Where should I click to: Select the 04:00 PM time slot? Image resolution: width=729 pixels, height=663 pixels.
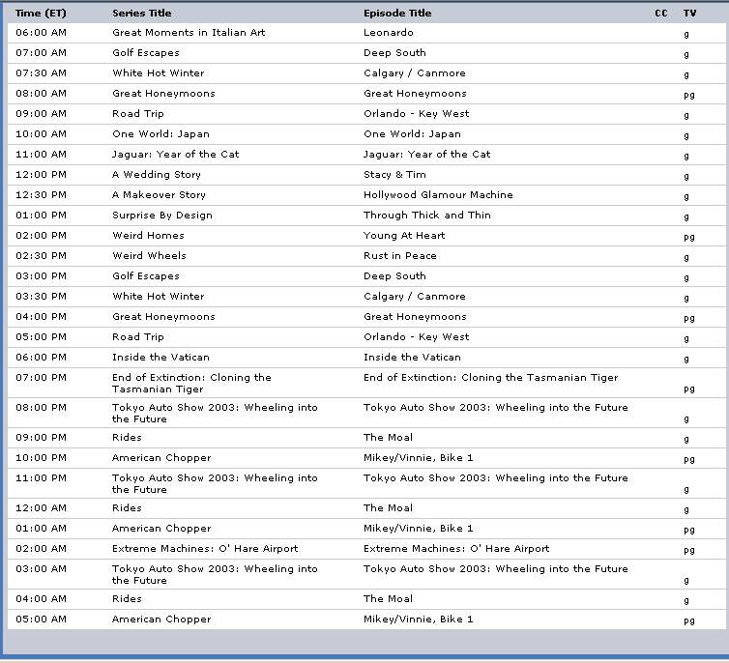tap(41, 317)
